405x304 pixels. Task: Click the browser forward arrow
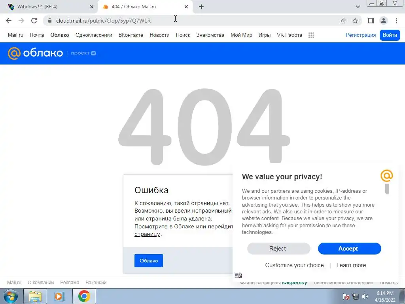tap(21, 21)
